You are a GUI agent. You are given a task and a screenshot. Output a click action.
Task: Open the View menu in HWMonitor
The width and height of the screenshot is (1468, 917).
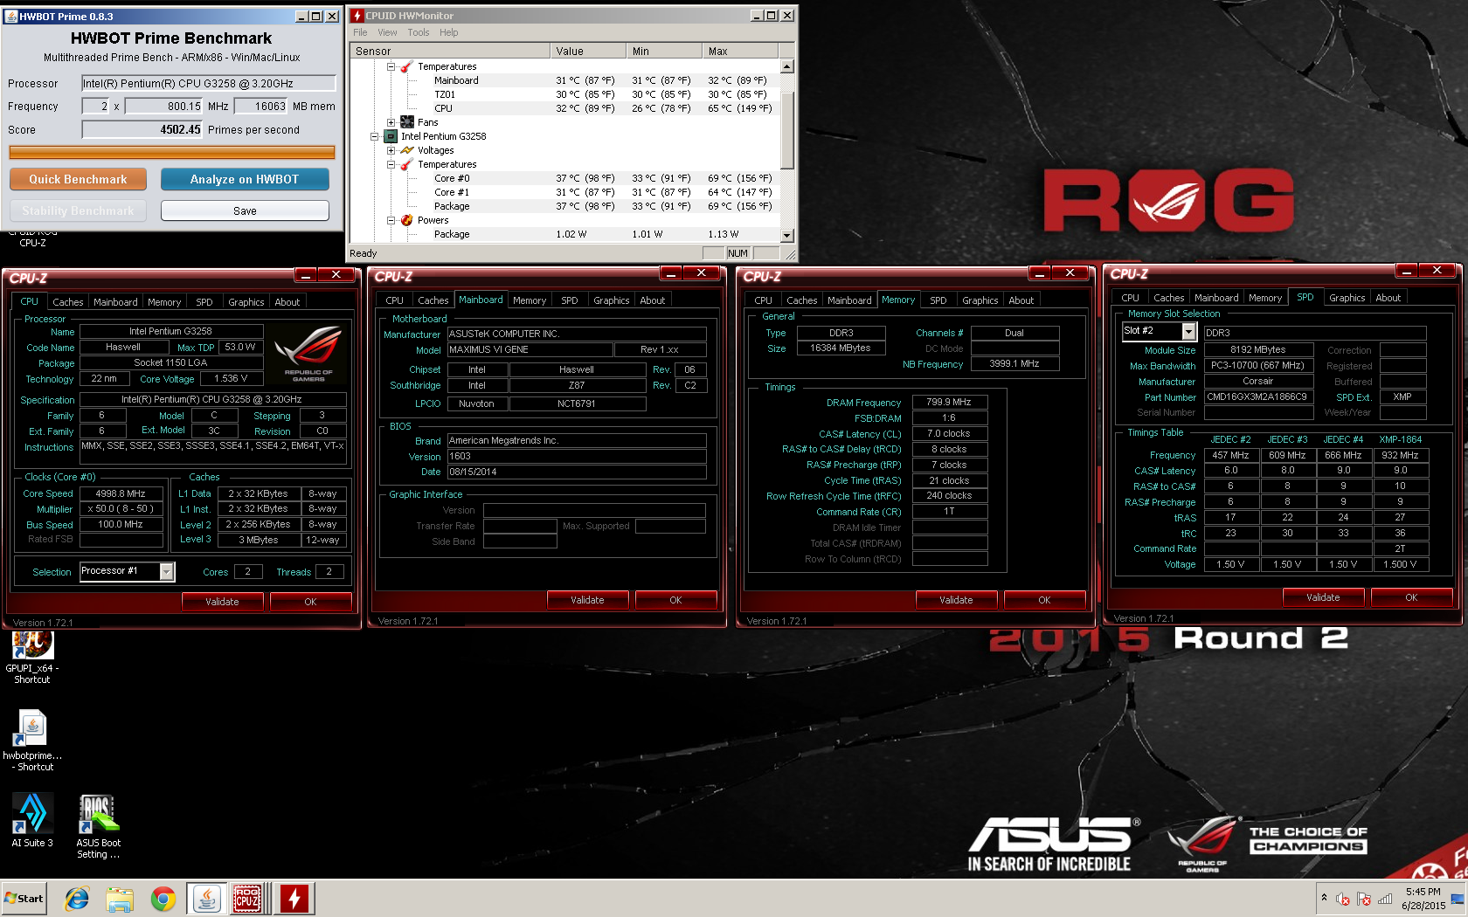tap(387, 32)
